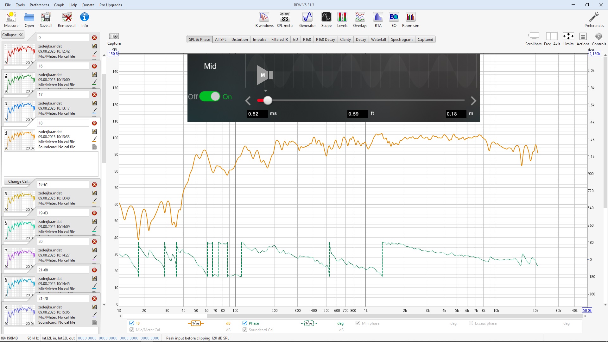Open the Scope tool
Viewport: 608px width, 342px height.
point(326,20)
